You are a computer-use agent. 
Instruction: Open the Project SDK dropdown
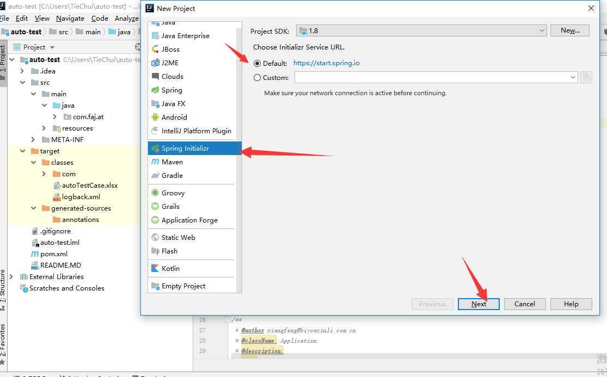(421, 30)
